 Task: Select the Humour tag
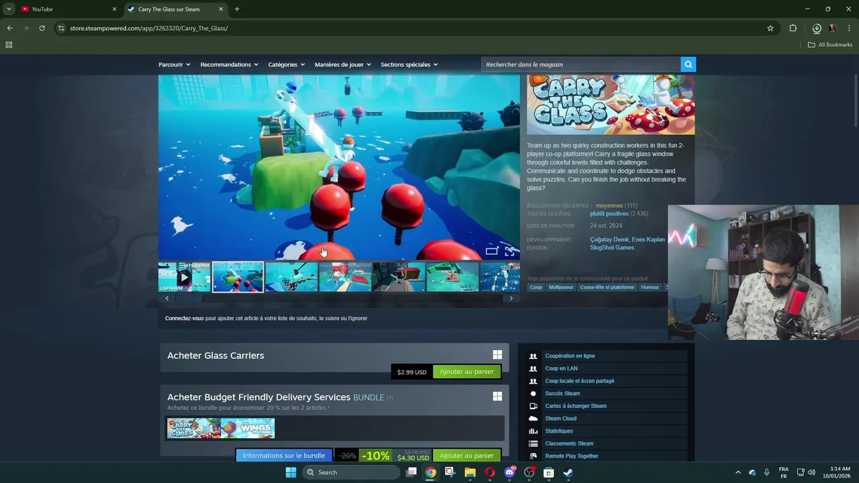coord(650,287)
